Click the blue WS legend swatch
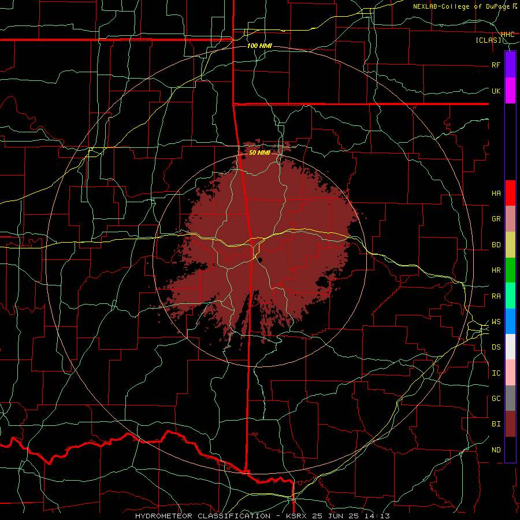This screenshot has height=520, width=520. [510, 321]
